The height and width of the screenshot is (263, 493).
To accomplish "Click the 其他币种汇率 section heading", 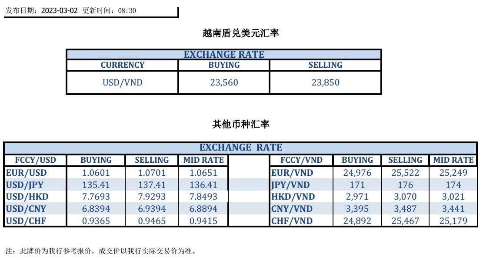I will (x=240, y=124).
